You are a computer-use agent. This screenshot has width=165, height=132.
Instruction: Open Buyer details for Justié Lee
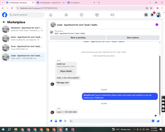click(x=66, y=71)
